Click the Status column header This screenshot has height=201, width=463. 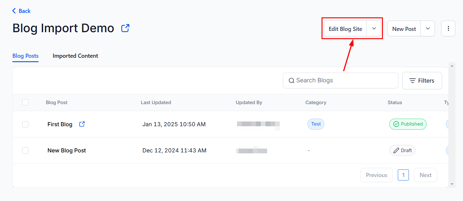(x=395, y=103)
